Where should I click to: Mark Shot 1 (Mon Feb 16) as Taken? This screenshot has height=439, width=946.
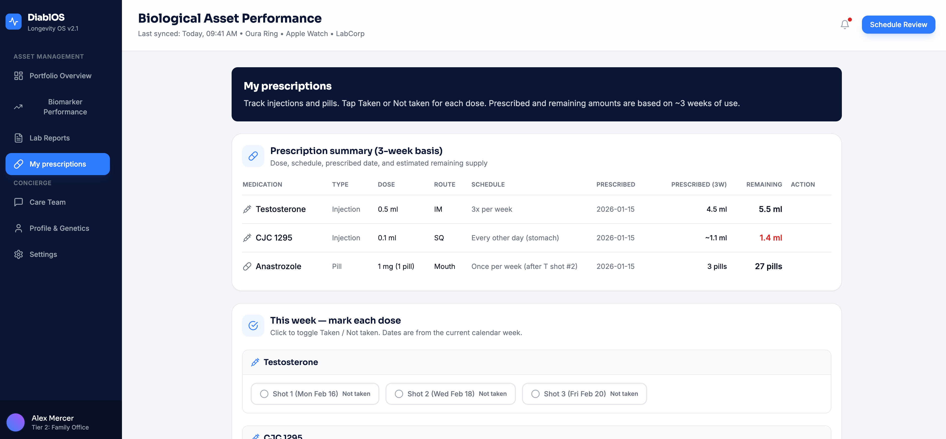[314, 394]
